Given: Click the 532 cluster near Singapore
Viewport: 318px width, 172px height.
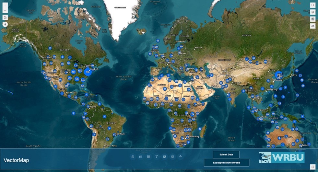Looking at the screenshot, I should point(254,108).
